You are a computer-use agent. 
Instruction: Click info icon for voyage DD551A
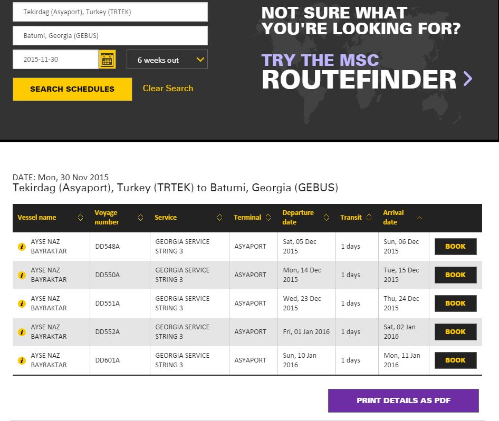click(x=22, y=303)
